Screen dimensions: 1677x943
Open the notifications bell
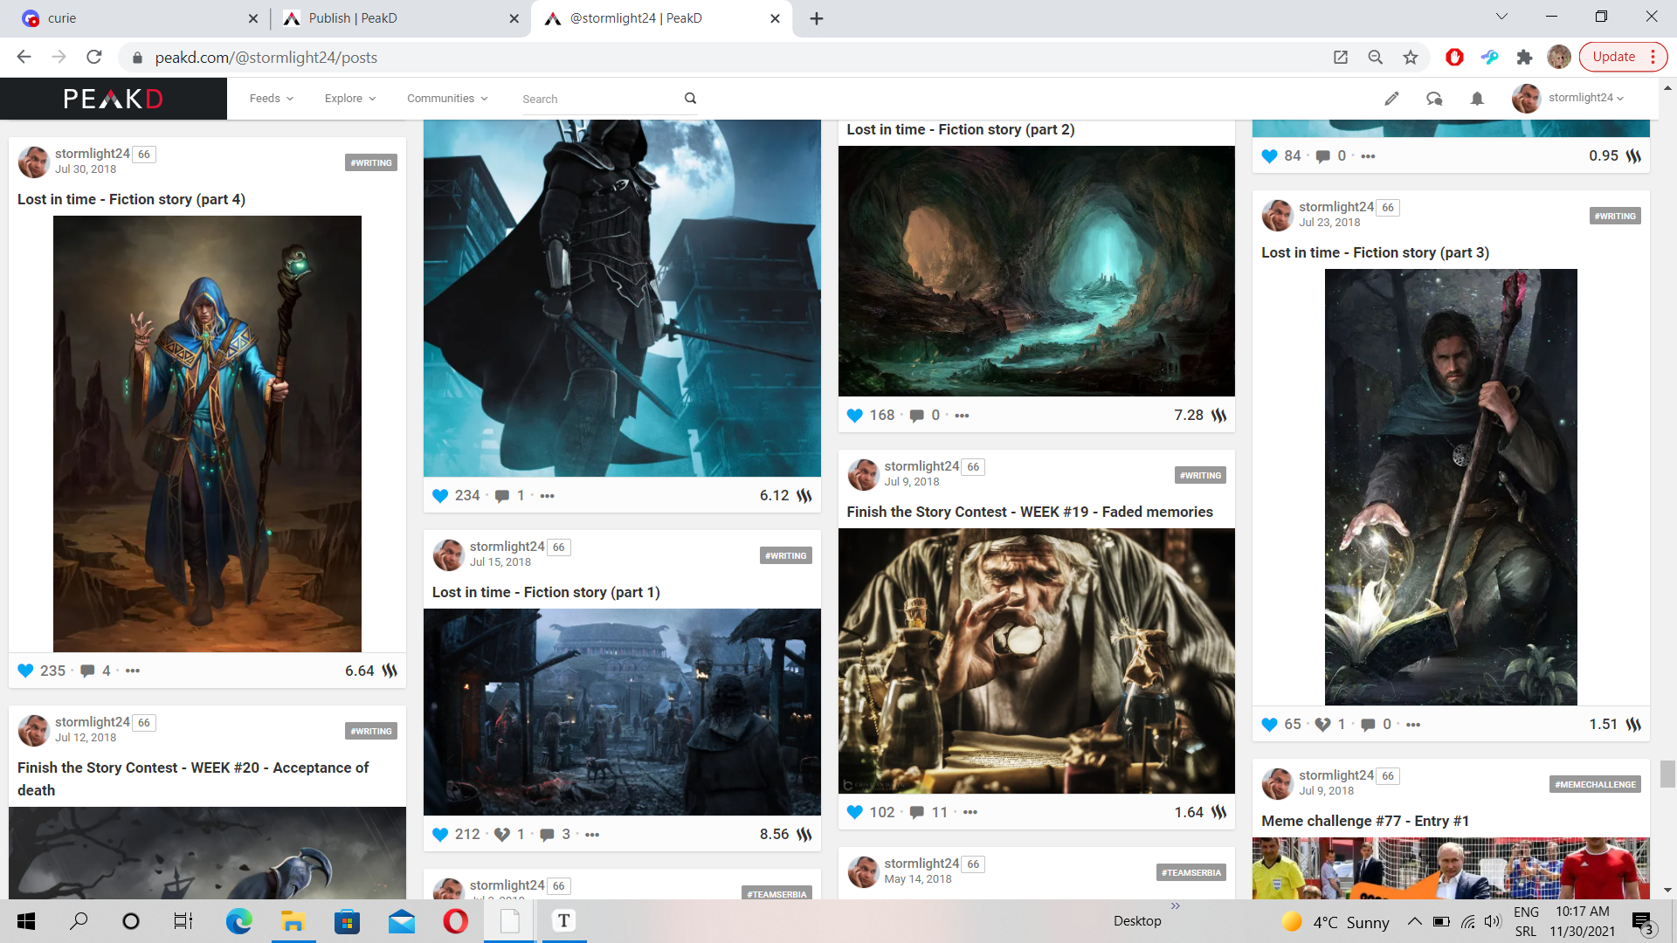pos(1477,99)
